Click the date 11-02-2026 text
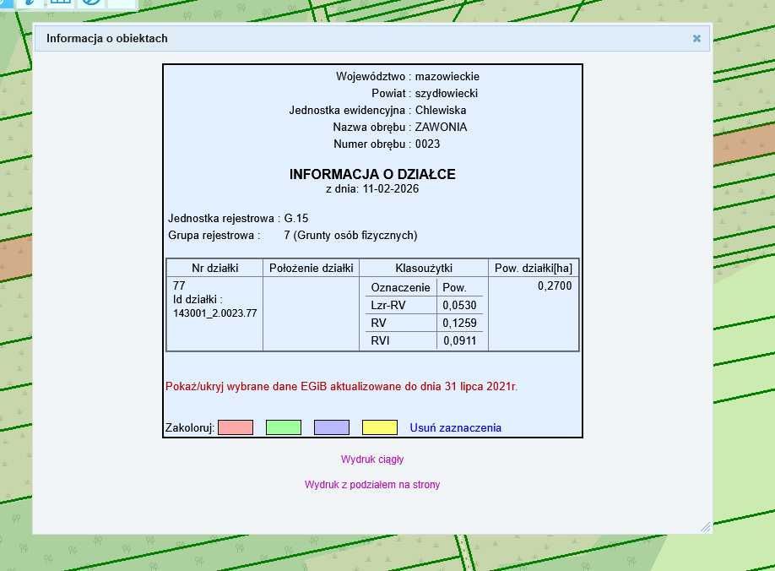This screenshot has width=775, height=571. point(391,189)
